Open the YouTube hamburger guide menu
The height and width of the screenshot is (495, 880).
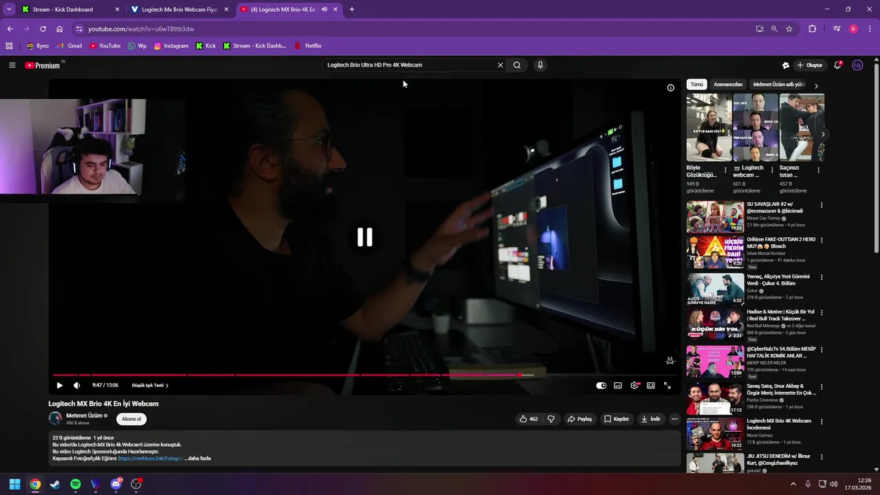[12, 65]
